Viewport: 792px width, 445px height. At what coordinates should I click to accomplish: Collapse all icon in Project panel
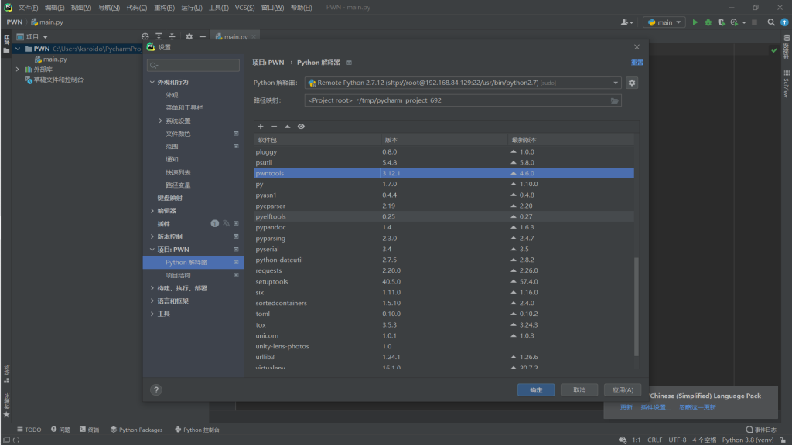coord(172,36)
